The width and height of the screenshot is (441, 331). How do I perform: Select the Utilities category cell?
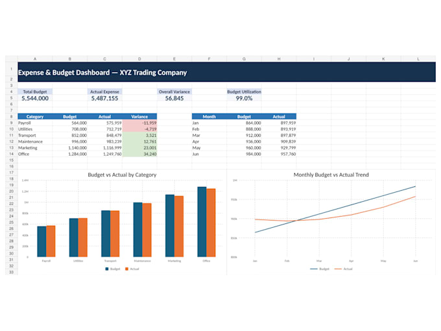pos(35,129)
